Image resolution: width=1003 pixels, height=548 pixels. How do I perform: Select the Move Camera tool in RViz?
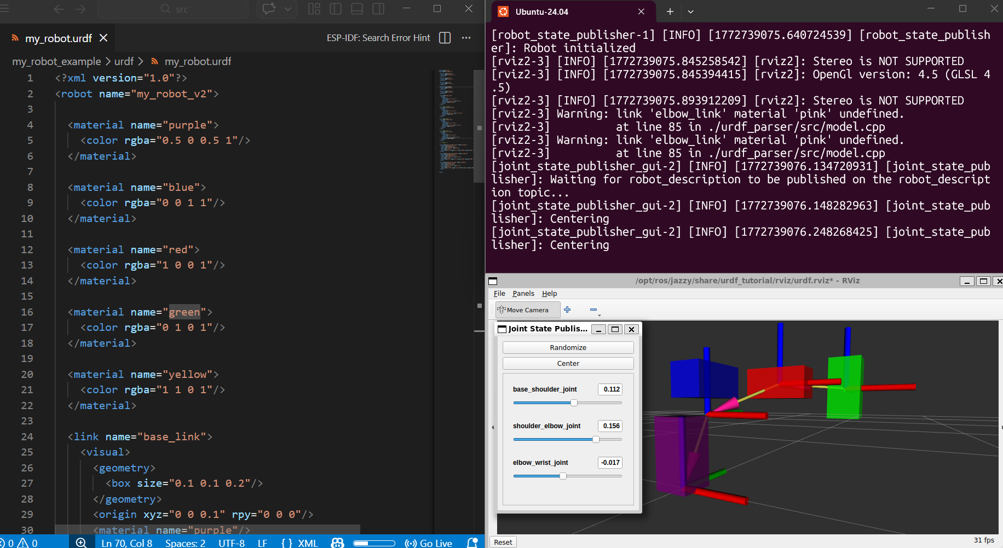coord(527,310)
